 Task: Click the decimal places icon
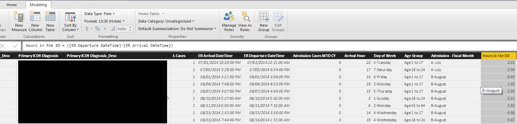tap(113, 29)
